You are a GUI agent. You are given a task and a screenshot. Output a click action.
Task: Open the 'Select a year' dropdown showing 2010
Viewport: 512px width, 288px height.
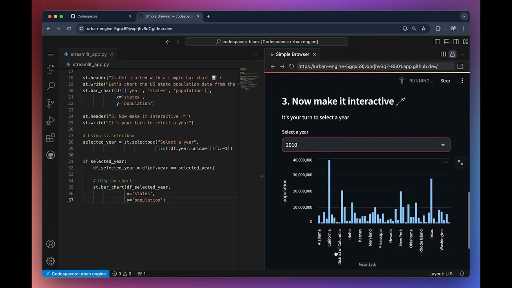(x=366, y=145)
